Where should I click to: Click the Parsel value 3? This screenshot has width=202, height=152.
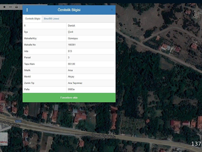69,58
